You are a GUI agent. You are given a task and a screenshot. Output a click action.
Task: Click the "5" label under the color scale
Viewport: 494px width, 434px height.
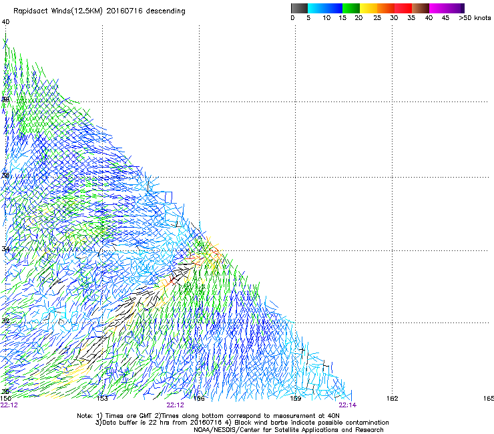tap(308, 18)
